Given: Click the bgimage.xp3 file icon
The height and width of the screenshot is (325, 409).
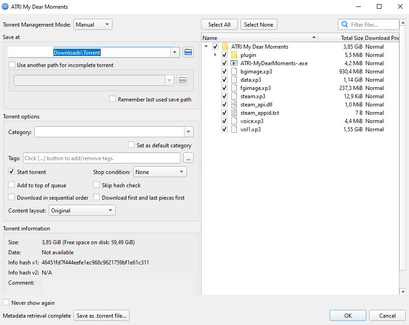Looking at the screenshot, I should pyautogui.click(x=234, y=72).
